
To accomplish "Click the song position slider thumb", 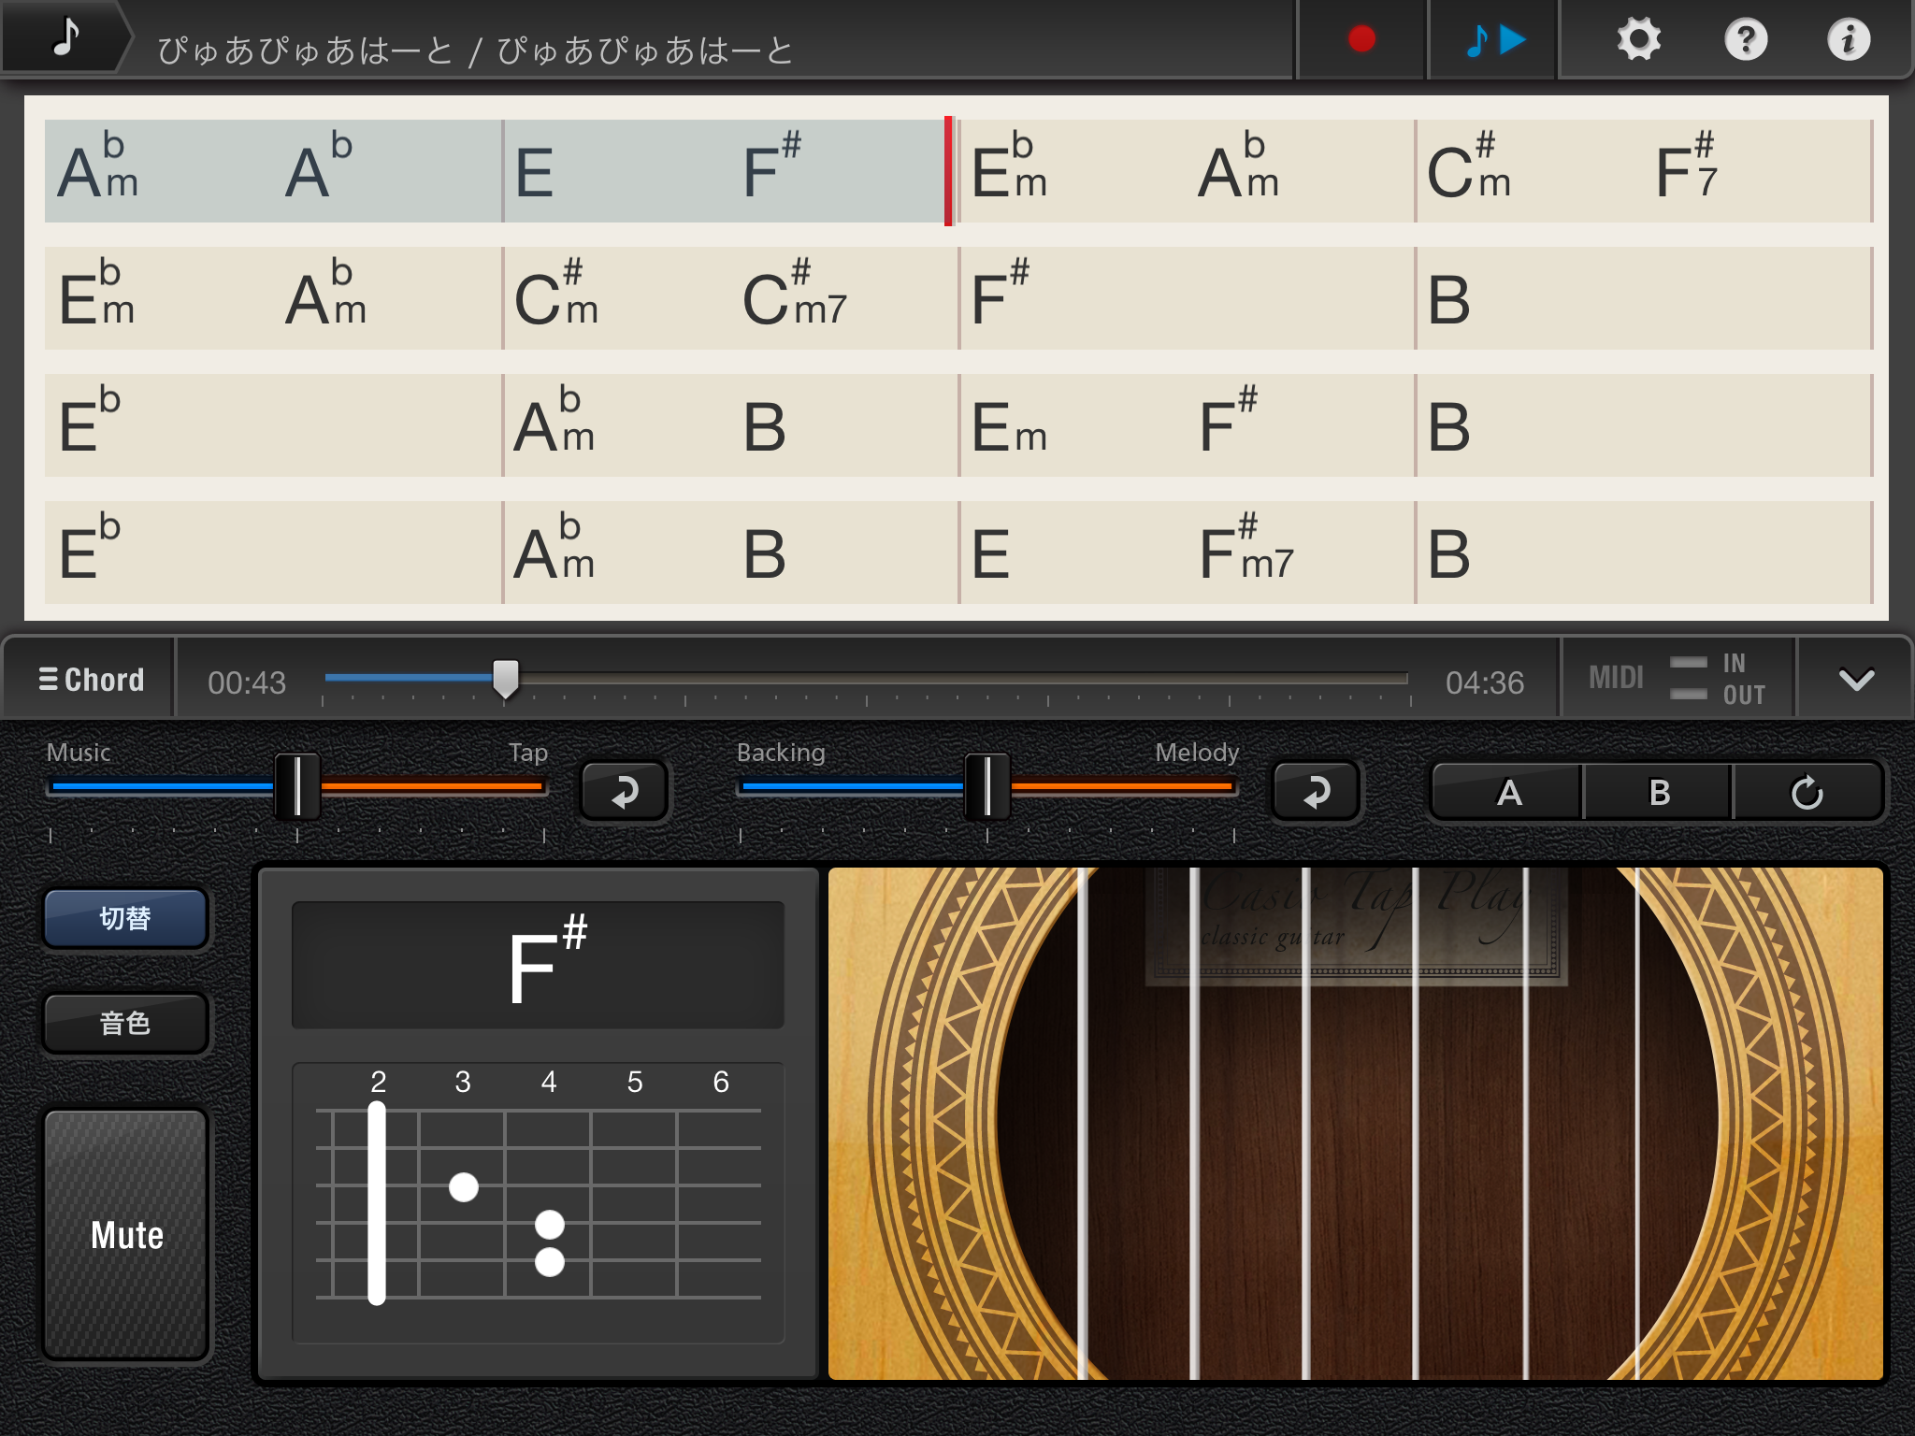I will point(506,678).
